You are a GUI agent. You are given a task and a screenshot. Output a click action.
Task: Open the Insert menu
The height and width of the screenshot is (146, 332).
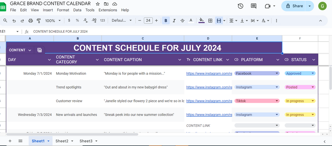point(48,10)
